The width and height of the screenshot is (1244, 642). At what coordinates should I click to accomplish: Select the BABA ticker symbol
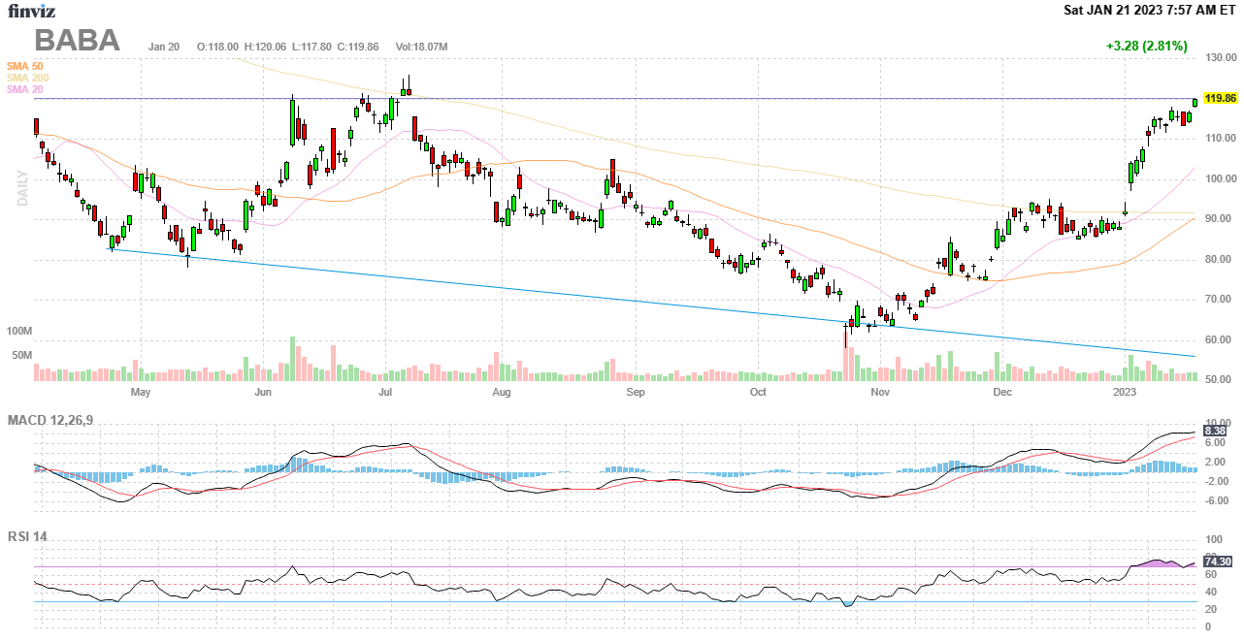(78, 41)
